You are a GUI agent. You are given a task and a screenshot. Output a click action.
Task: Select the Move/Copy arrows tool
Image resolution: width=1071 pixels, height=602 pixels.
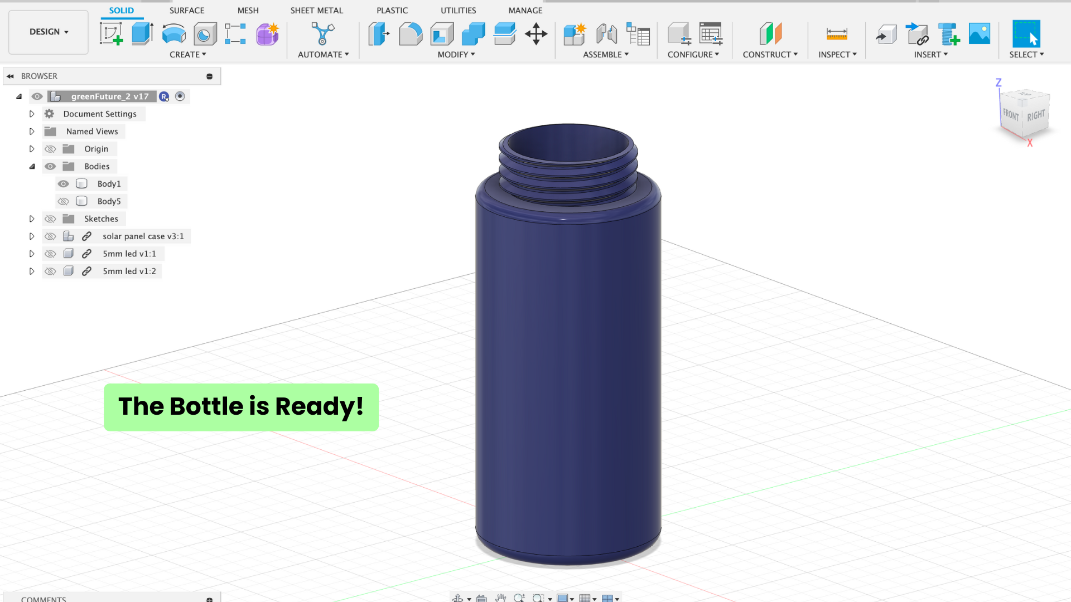[536, 34]
